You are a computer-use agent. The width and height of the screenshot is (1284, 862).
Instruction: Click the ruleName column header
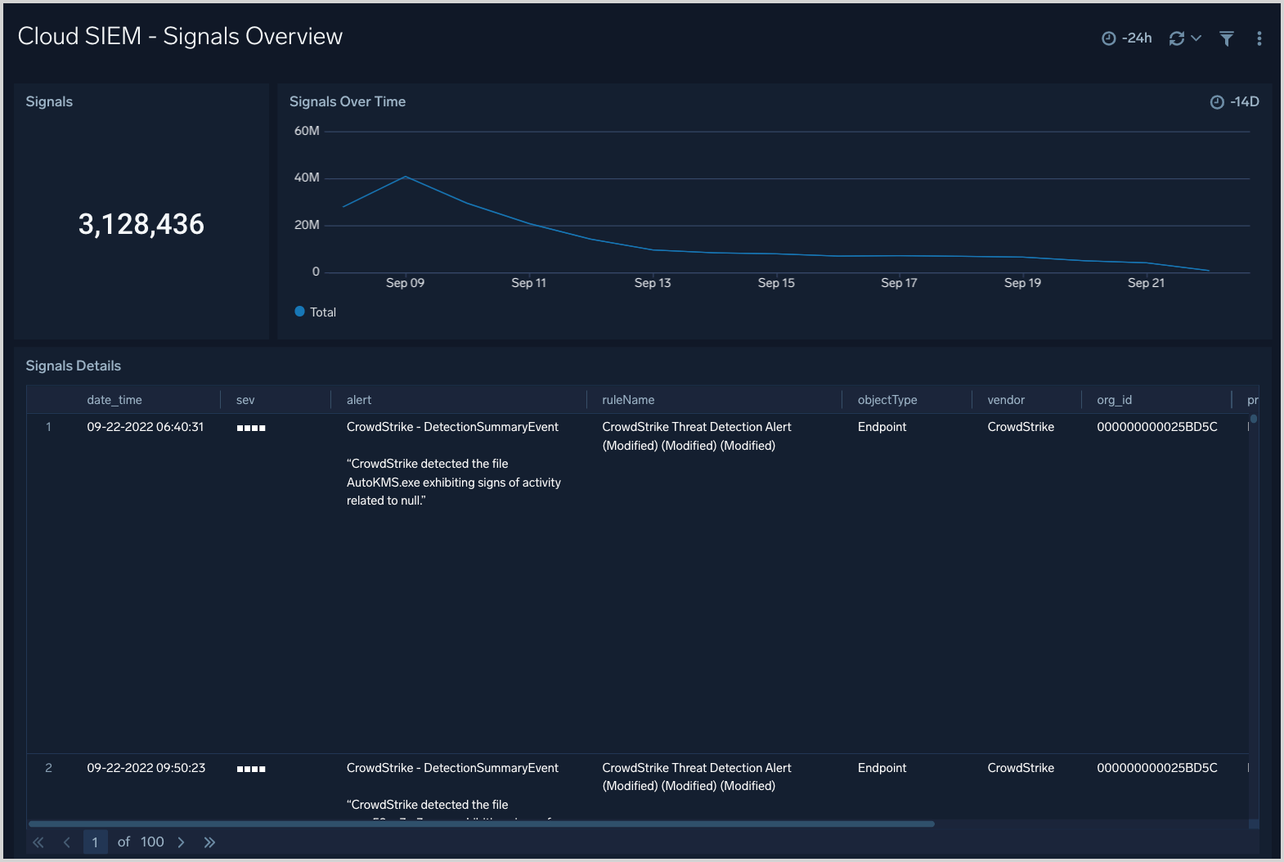628,400
